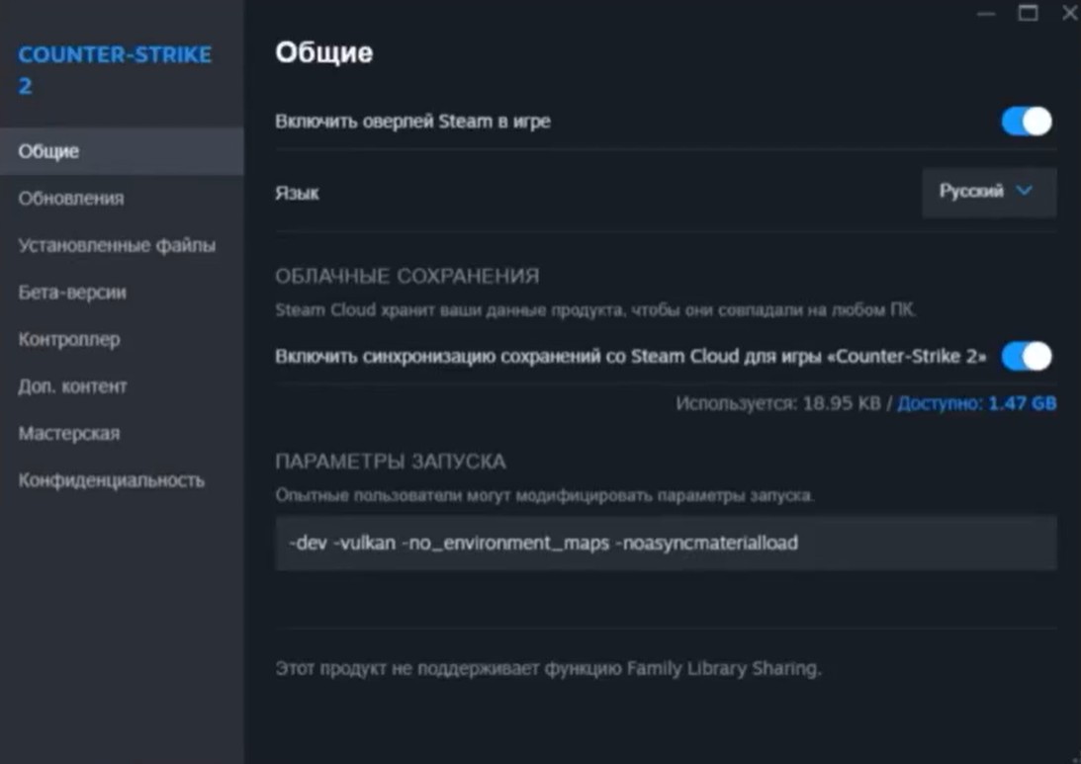Select the Общие tab in sidebar
Image resolution: width=1081 pixels, height=764 pixels.
[x=49, y=151]
